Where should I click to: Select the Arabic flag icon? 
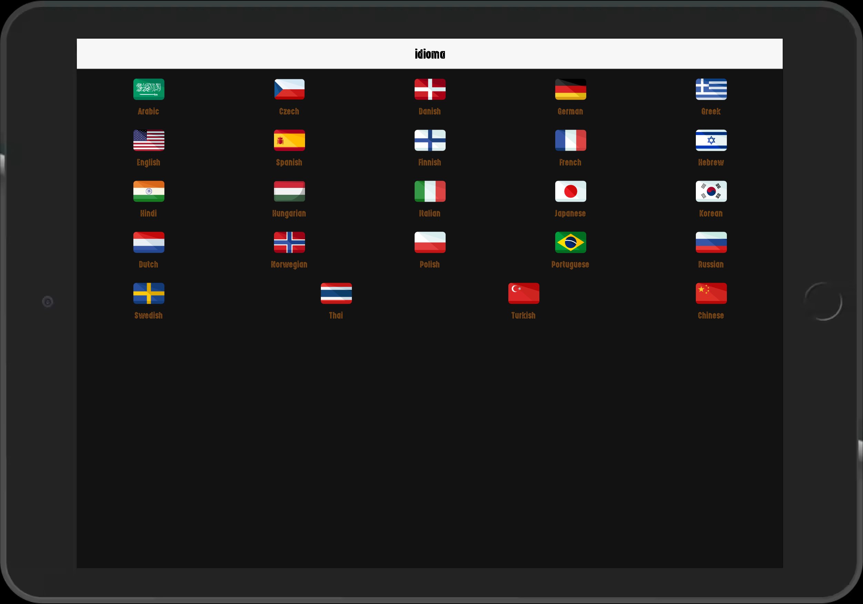coord(149,89)
